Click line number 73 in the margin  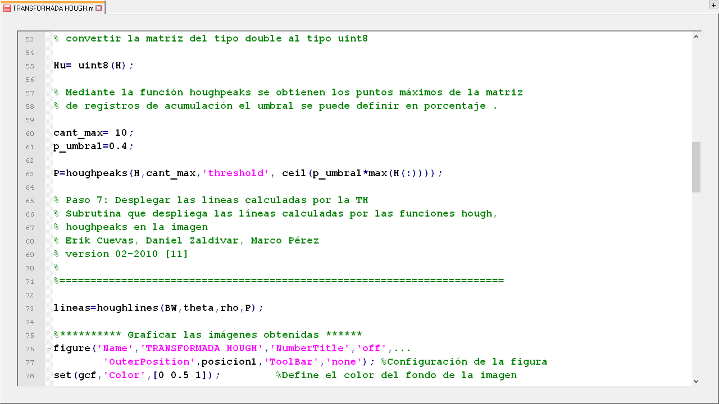coord(30,309)
